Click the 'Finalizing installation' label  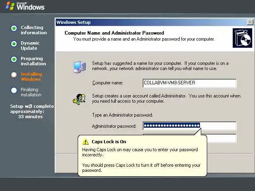[x=31, y=92]
